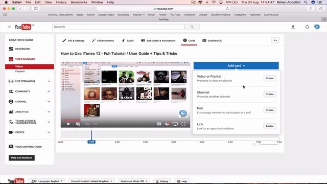Click the Channel sidebar icon
This screenshot has height=184, width=327.
click(11, 102)
